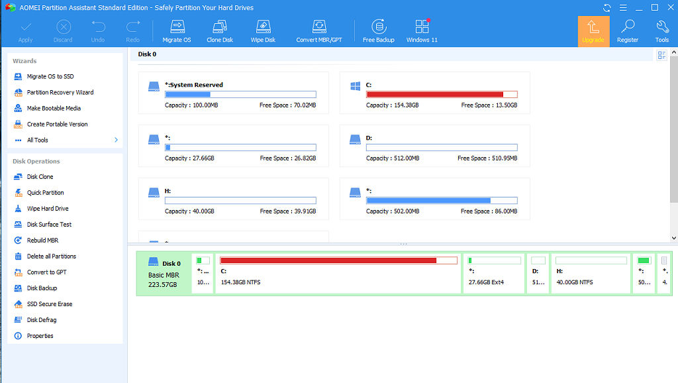The image size is (678, 383).
Task: Select the D: segment in disk map
Action: click(538, 274)
